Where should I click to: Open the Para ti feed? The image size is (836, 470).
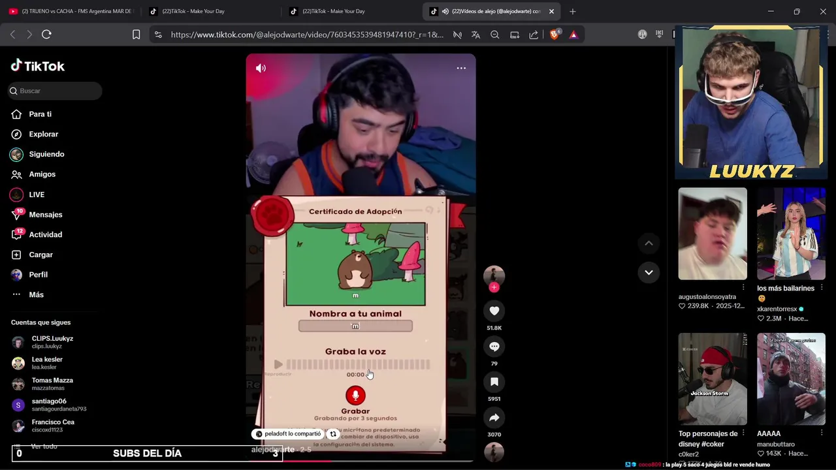(x=40, y=114)
